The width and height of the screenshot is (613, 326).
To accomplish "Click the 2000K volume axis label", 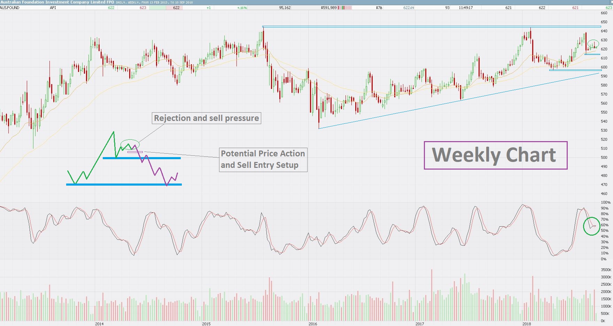I will tap(606, 292).
